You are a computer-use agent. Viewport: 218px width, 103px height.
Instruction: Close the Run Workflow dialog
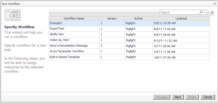pos(215,4)
